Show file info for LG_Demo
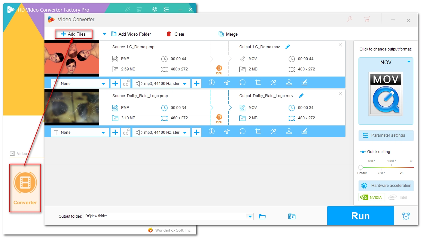The height and width of the screenshot is (238, 422). [212, 83]
